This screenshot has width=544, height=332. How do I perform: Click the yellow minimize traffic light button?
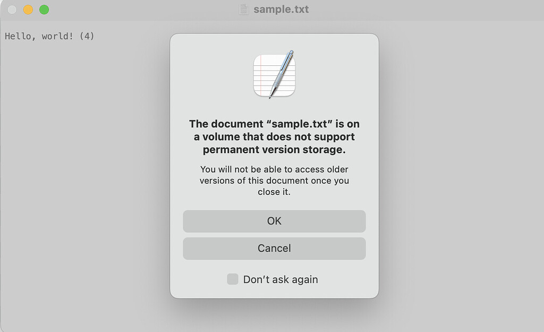(x=28, y=9)
